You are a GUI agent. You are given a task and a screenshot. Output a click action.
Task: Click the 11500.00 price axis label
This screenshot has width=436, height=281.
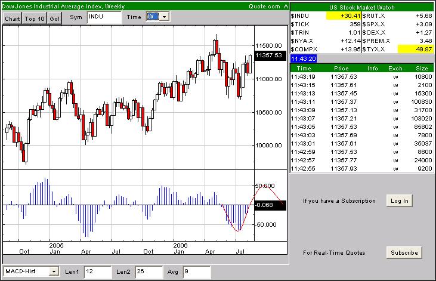point(268,45)
